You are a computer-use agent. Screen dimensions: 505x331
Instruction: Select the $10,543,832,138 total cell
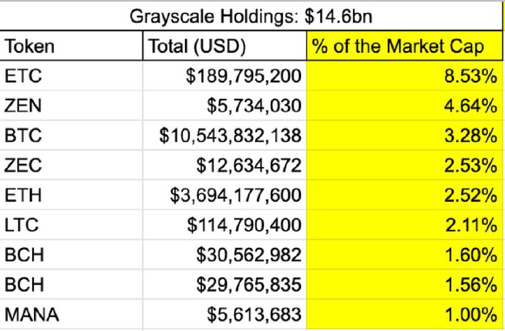225,135
